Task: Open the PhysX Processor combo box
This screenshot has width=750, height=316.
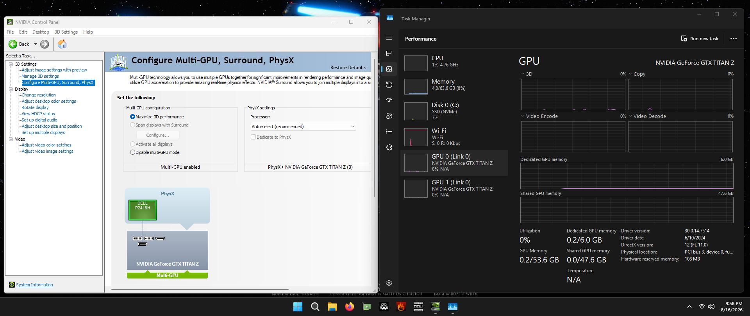Action: click(x=303, y=127)
